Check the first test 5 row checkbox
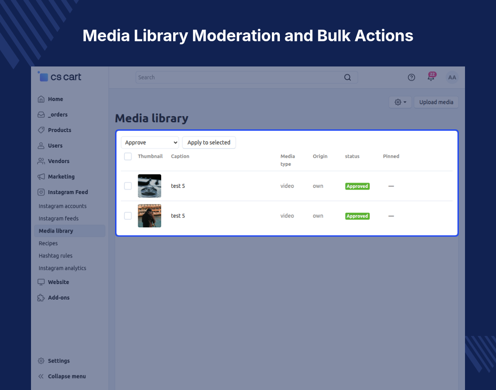Viewport: 496px width, 390px height. pos(128,186)
